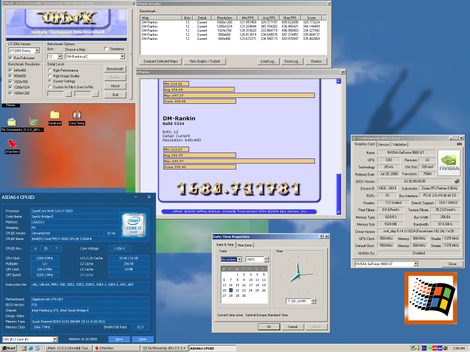Open the UT200x Version dropdown
The width and height of the screenshot is (470, 352).
pyautogui.click(x=37, y=50)
